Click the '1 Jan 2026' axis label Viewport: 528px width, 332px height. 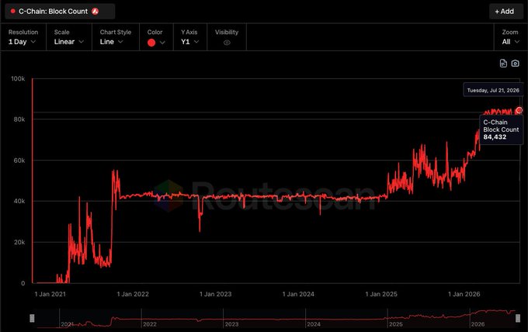[464, 294]
